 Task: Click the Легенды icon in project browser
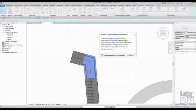click(3, 43)
